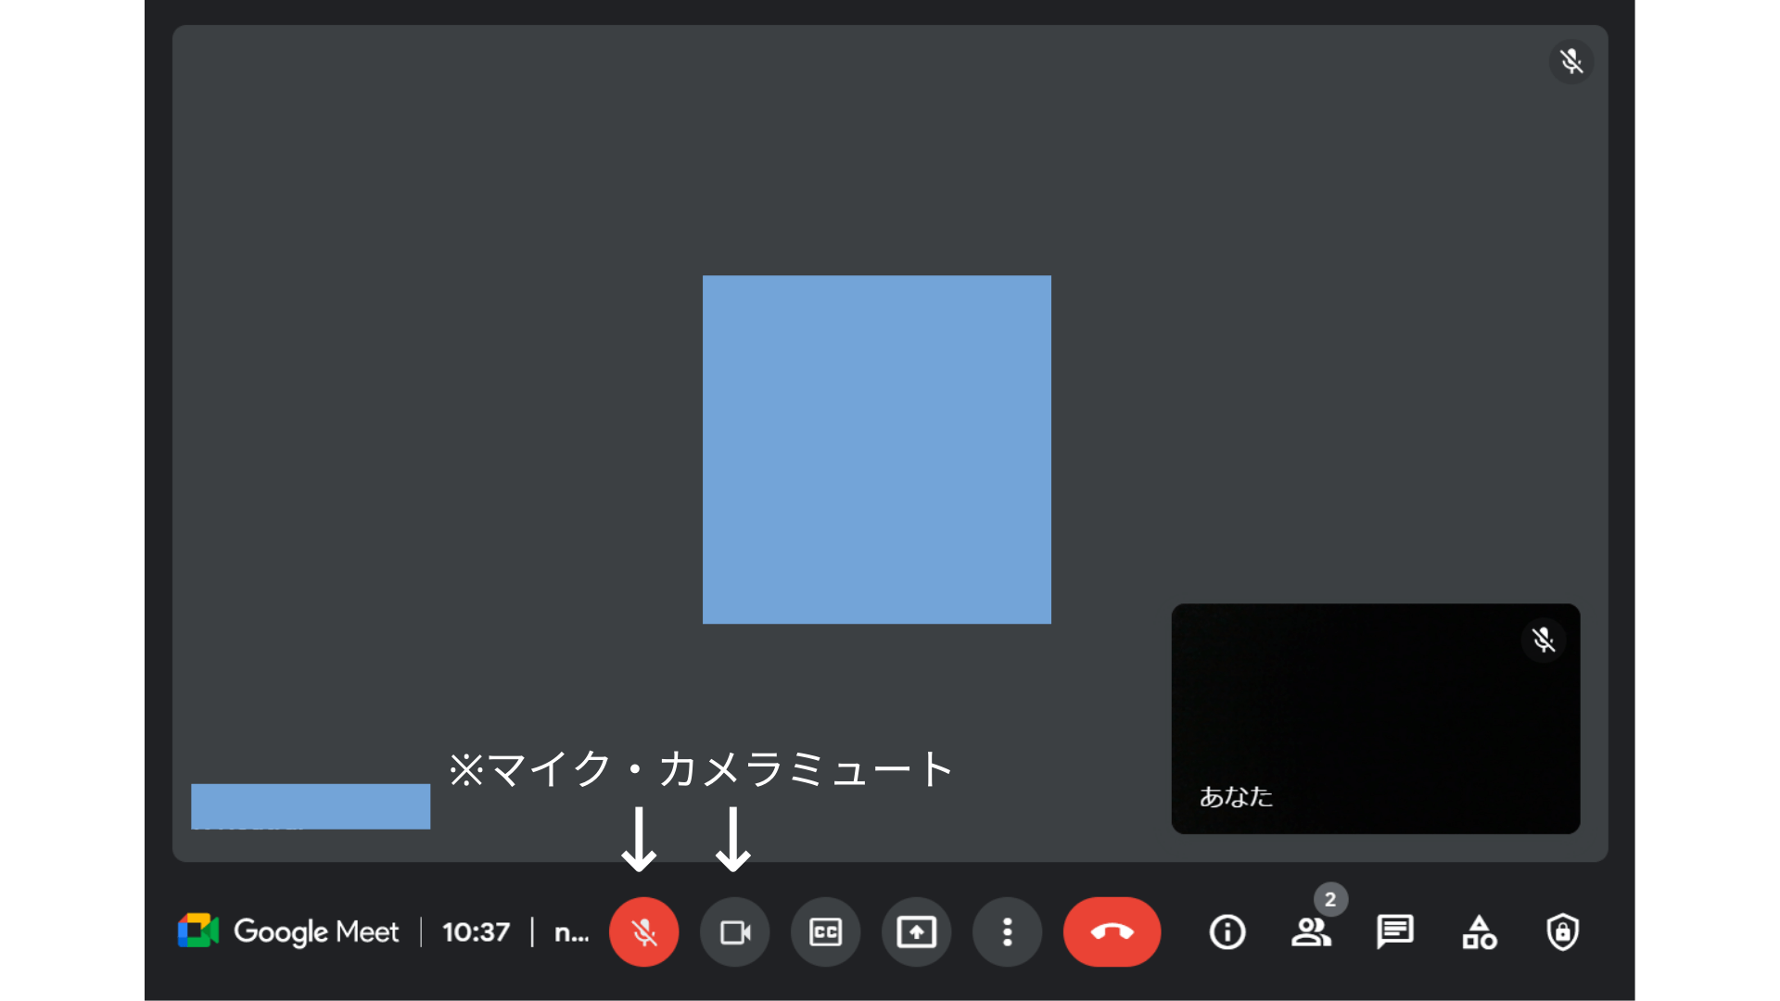Click the 10:37 time display
The width and height of the screenshot is (1780, 1001).
[477, 932]
